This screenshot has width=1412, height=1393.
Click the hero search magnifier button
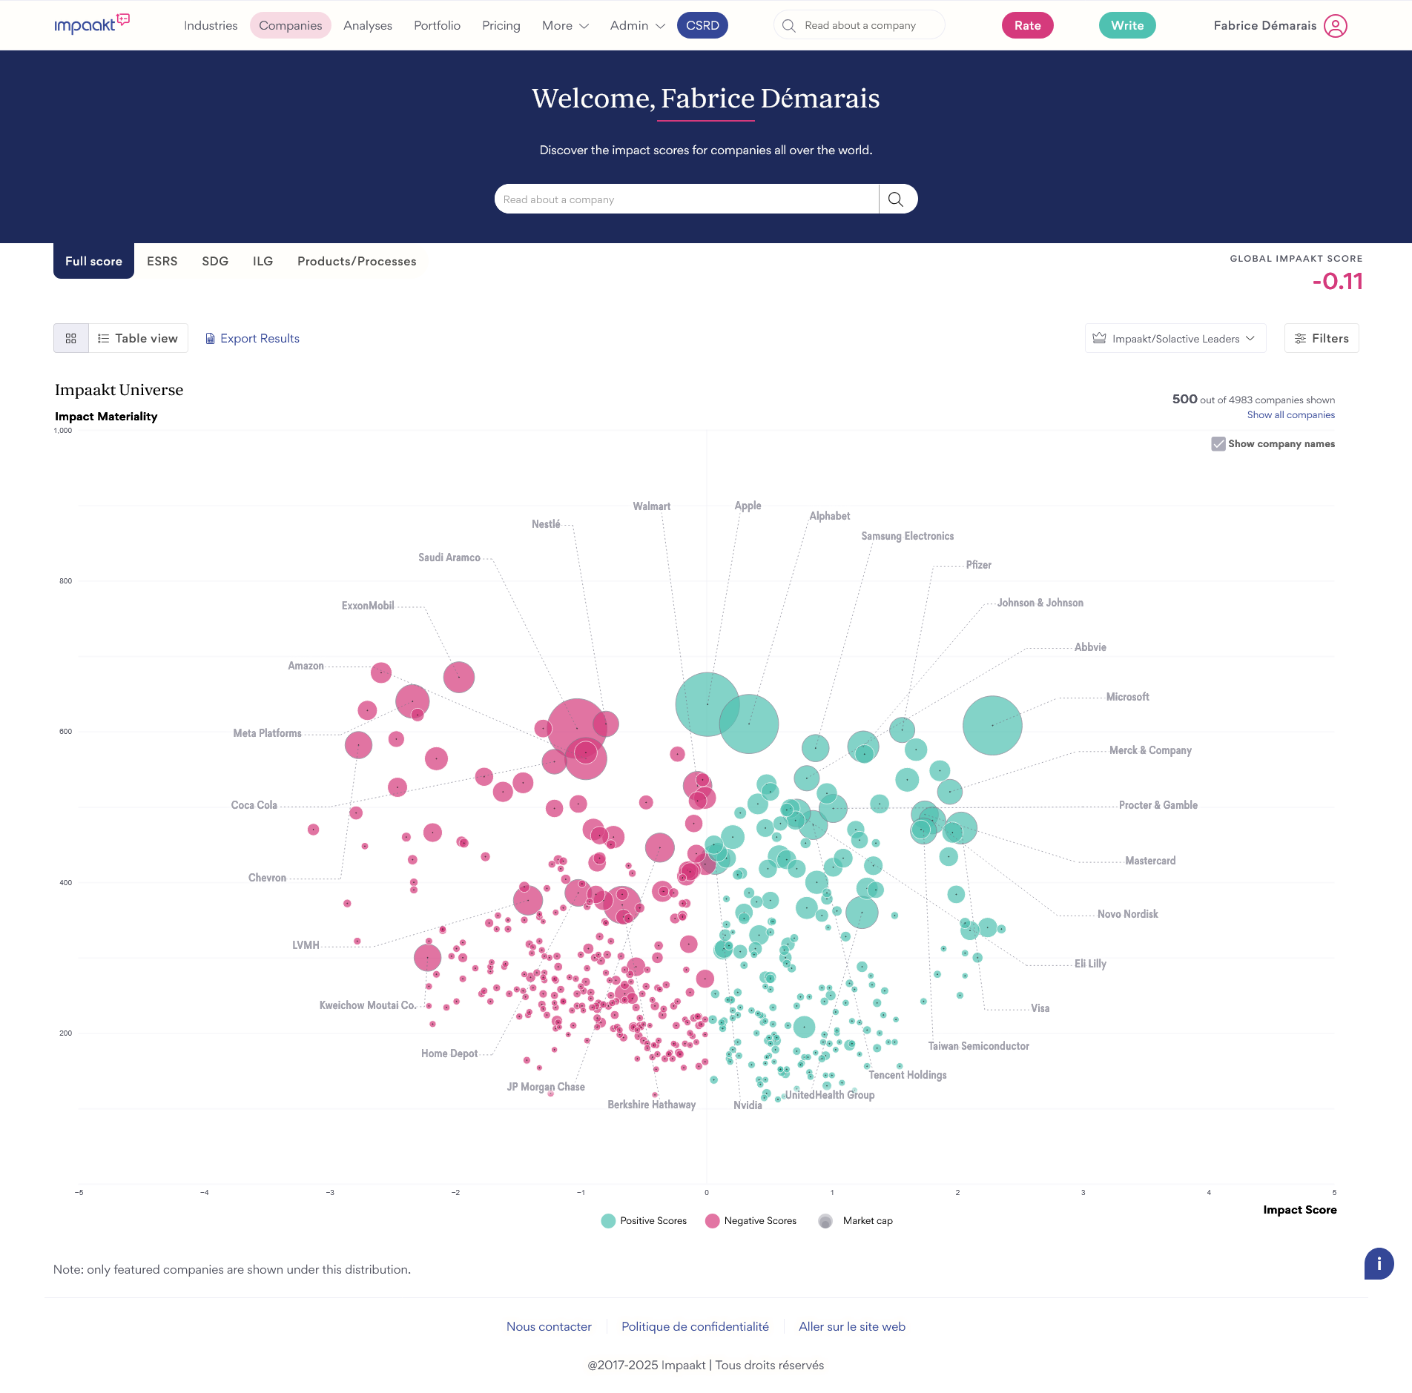896,199
